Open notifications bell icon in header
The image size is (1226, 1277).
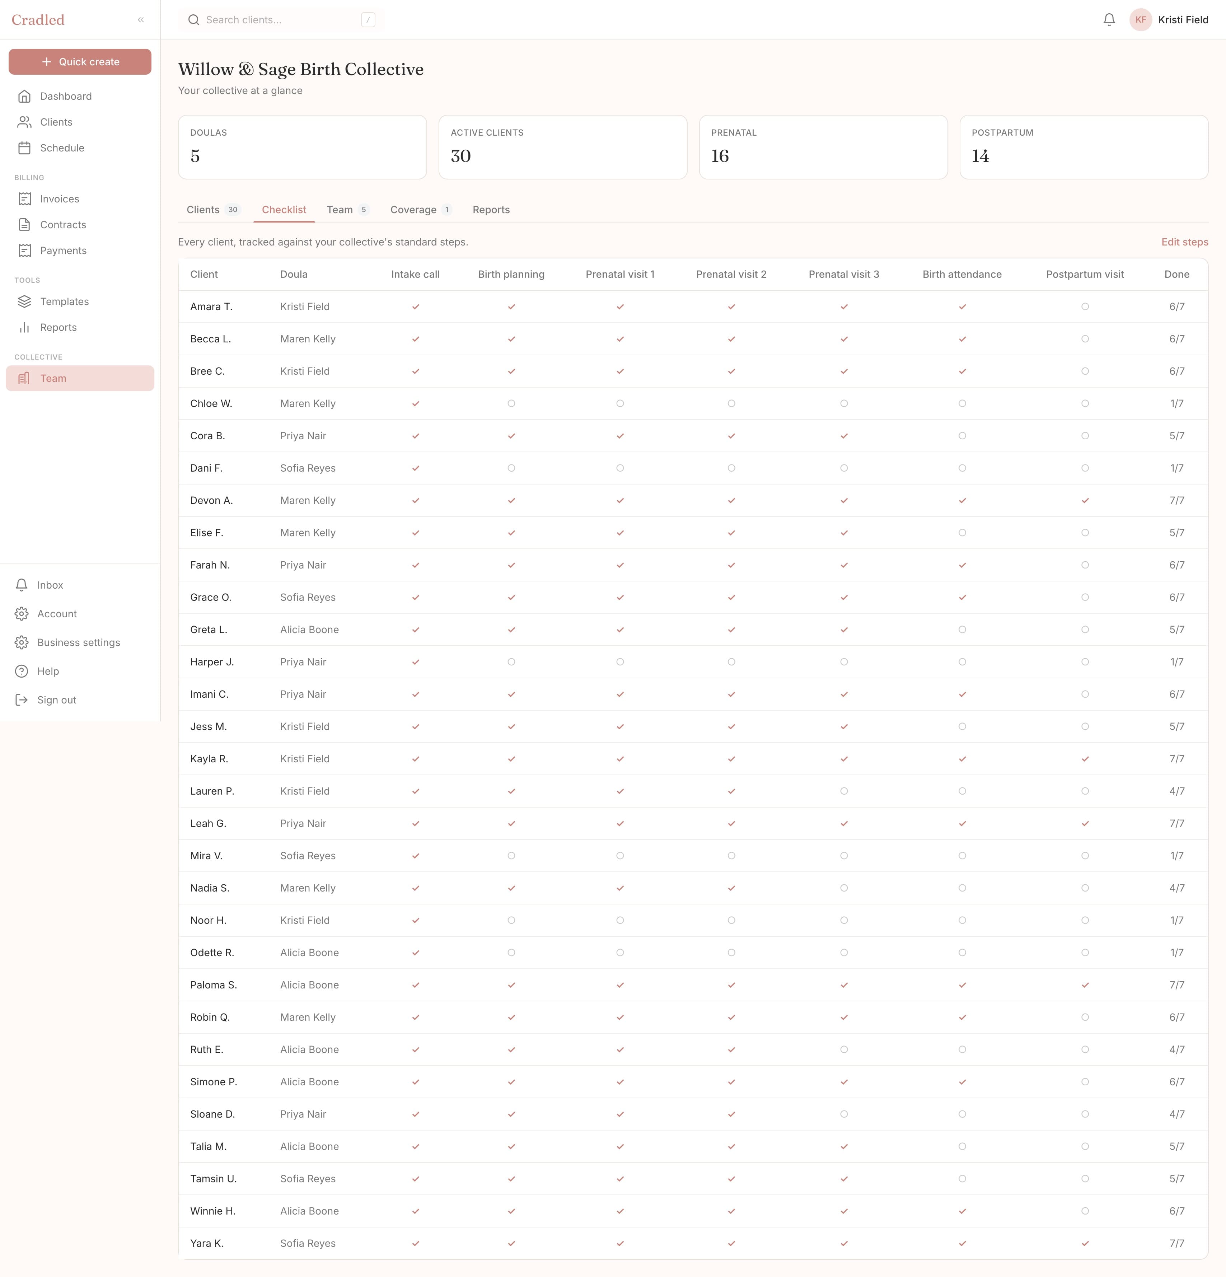point(1109,19)
